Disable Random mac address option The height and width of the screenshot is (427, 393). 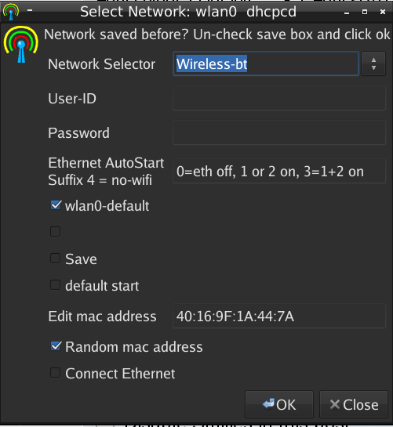(56, 346)
